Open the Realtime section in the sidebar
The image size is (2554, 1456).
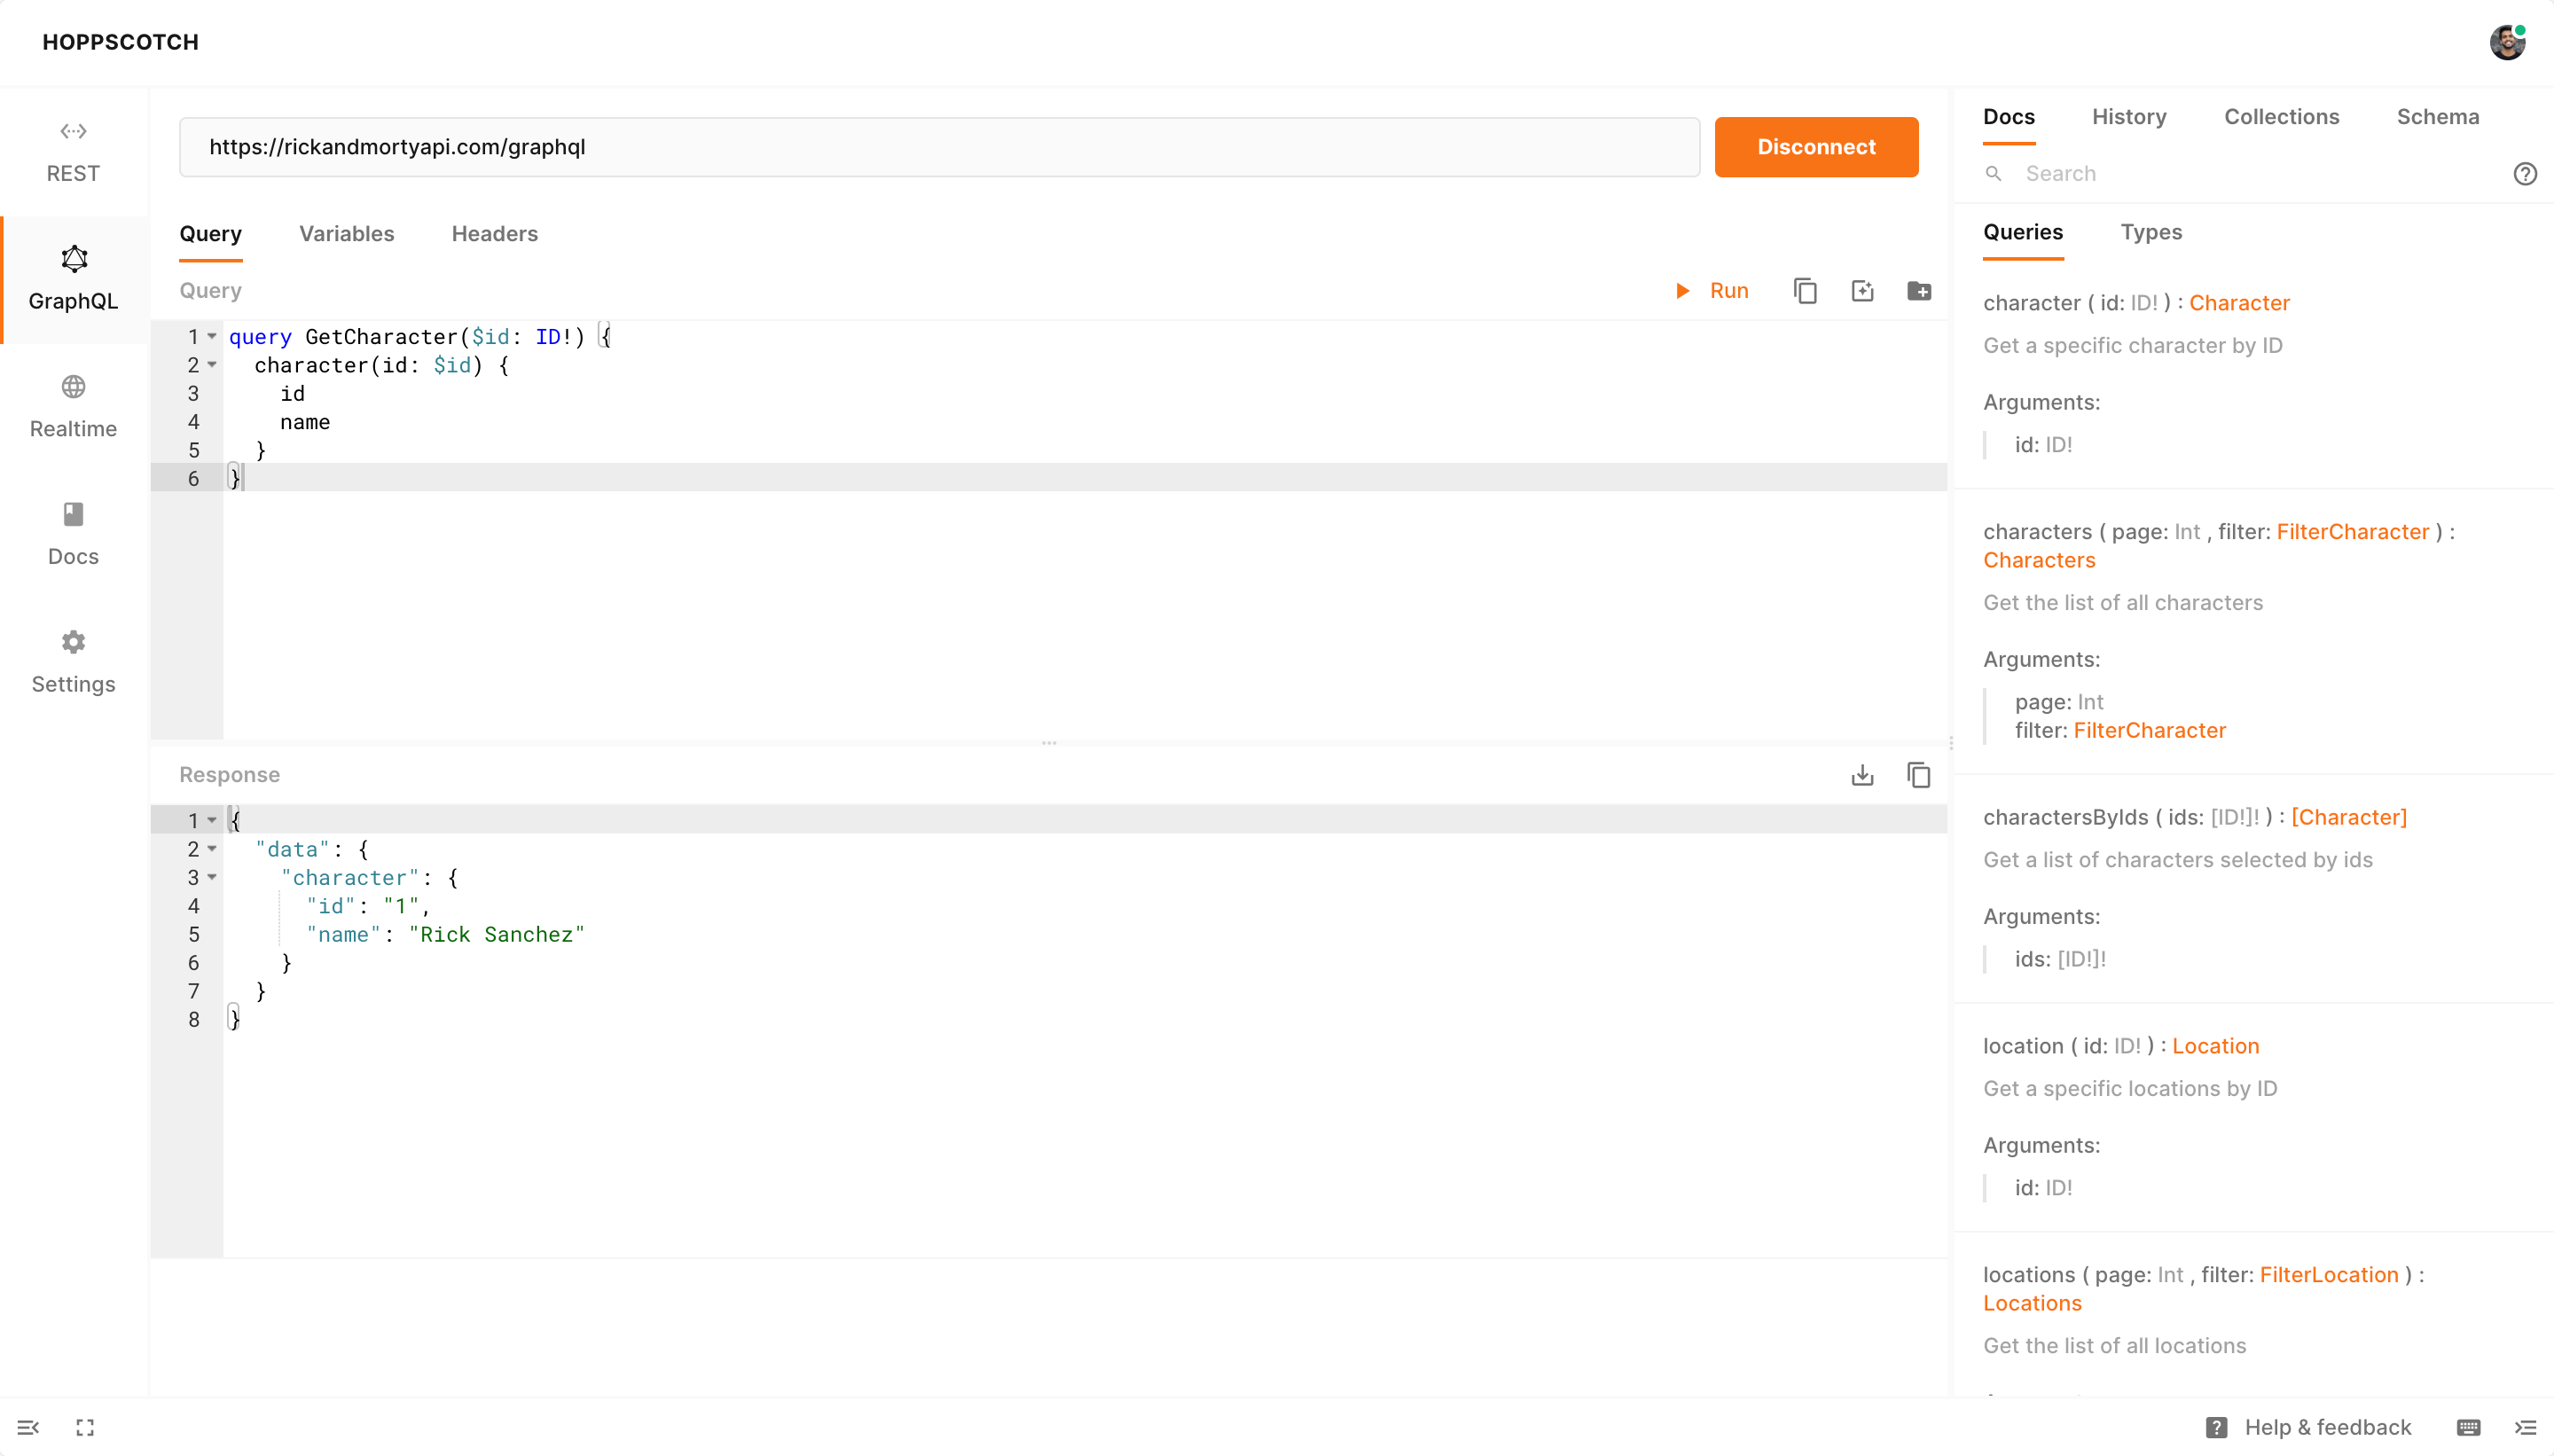pyautogui.click(x=73, y=406)
